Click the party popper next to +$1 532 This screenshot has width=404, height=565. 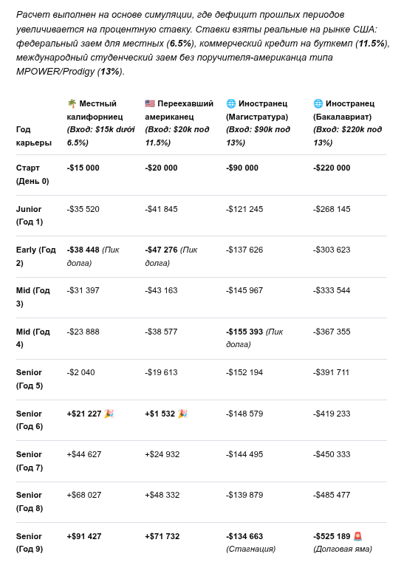point(182,414)
